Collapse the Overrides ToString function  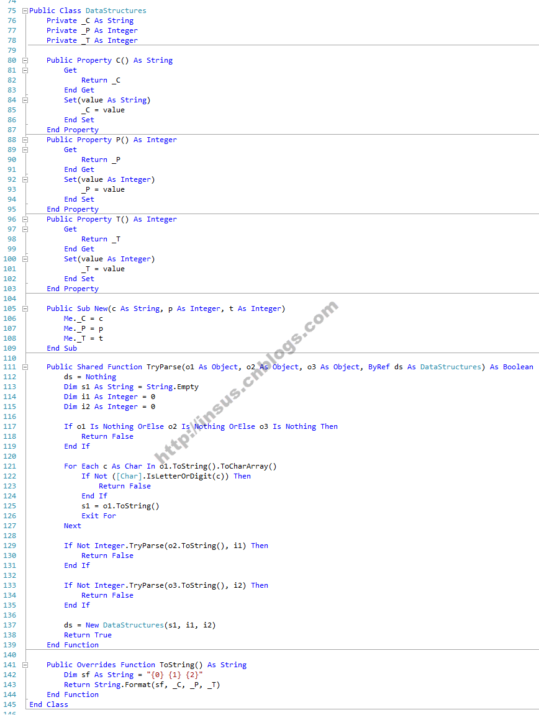click(25, 665)
